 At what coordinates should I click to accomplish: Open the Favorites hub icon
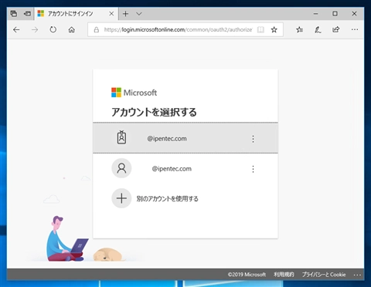pos(299,30)
